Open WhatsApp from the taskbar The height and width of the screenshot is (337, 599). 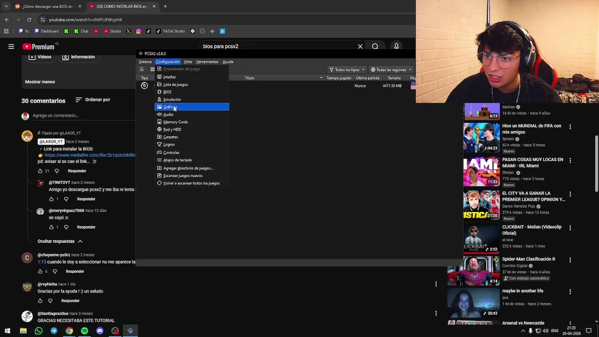(38, 331)
